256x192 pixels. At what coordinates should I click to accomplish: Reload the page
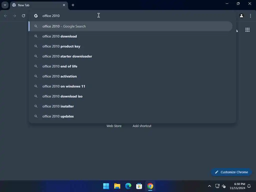click(23, 16)
